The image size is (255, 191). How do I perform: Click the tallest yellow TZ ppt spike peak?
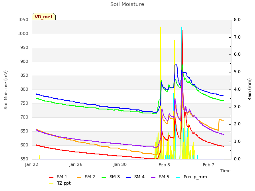pyautogui.click(x=161, y=27)
